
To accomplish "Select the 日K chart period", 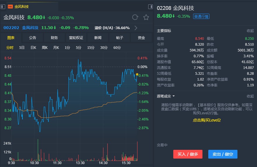I will 33,47.
